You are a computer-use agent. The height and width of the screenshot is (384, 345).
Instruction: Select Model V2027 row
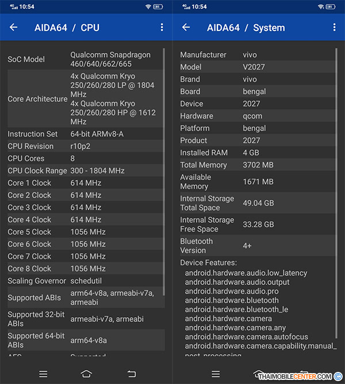[258, 67]
